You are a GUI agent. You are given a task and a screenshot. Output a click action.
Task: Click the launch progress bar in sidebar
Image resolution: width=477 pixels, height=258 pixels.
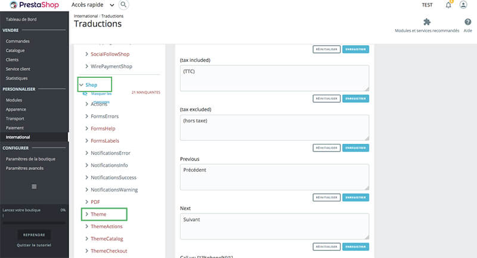tap(33, 222)
